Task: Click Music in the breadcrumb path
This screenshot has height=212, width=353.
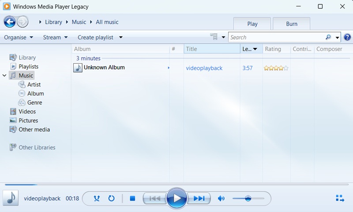Action: coord(79,22)
